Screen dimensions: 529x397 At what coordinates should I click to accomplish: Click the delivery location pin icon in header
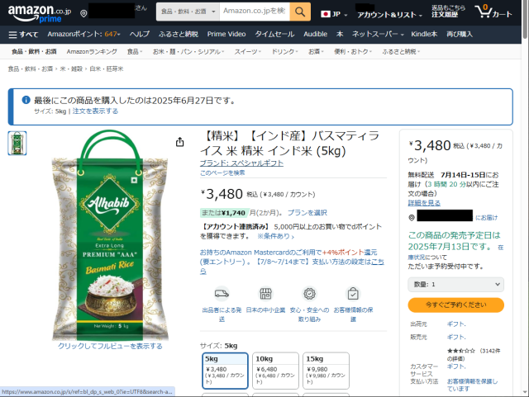tap(83, 13)
